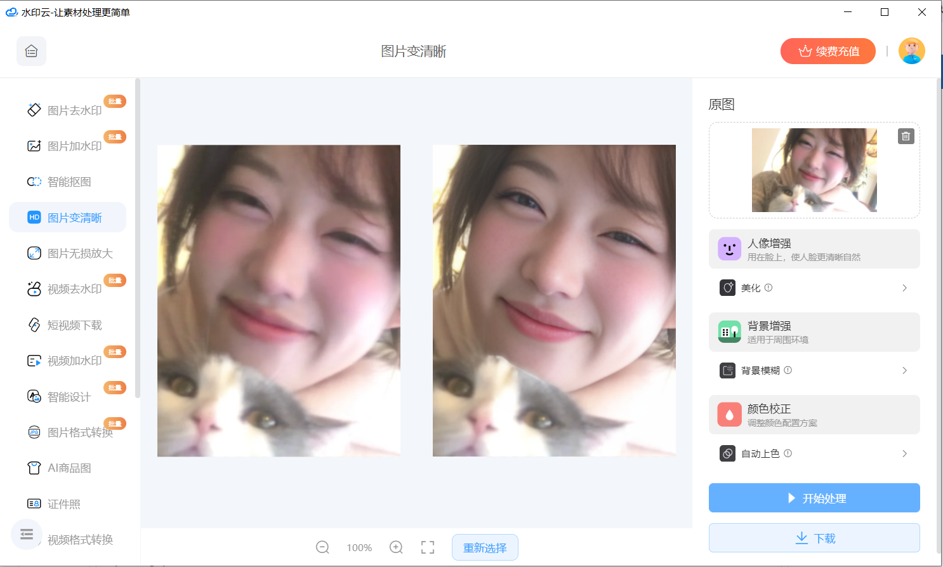Click the 图片无损放大 enlarge icon

pos(34,253)
